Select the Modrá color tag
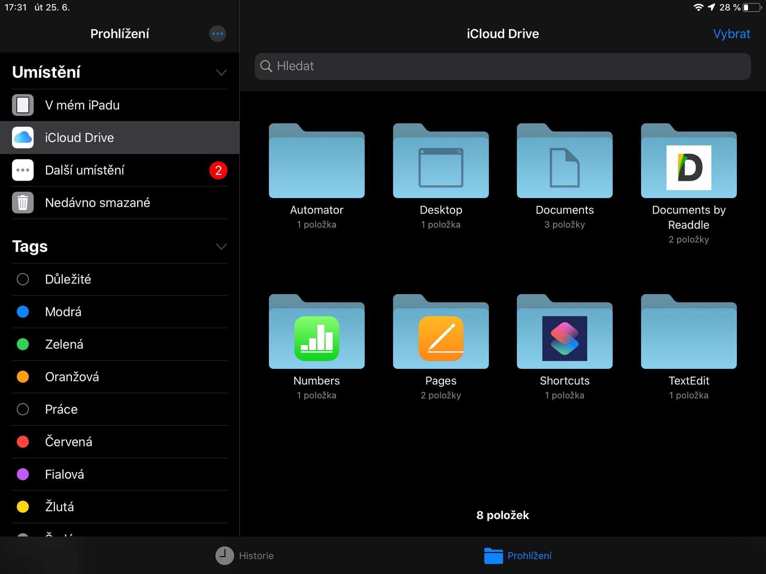Screen dimensions: 766x574 23,312
